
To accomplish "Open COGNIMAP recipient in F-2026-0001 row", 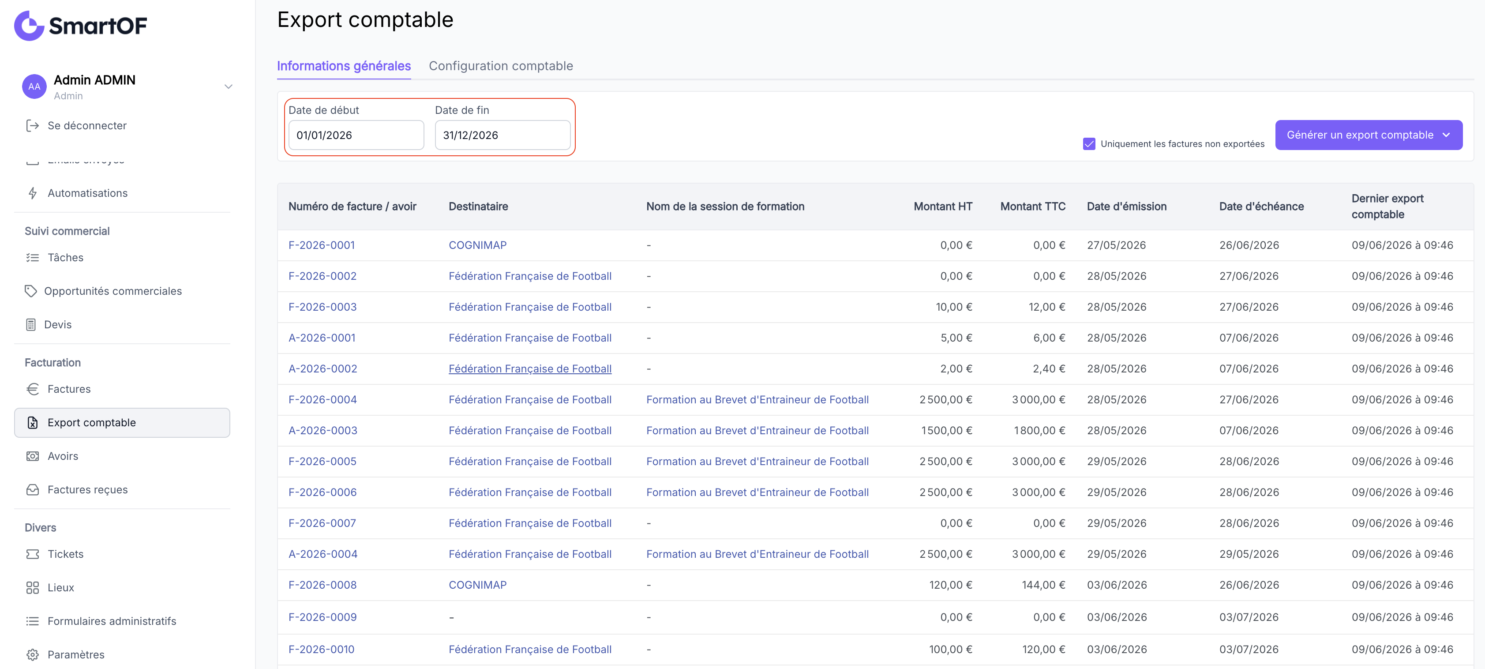I will tap(477, 245).
